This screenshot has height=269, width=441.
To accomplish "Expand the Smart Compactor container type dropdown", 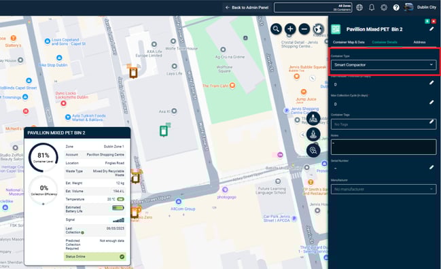I will tap(383, 65).
